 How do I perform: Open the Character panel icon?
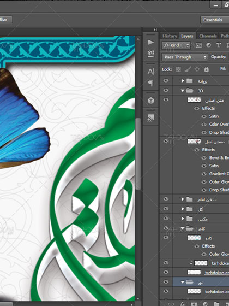click(x=150, y=71)
